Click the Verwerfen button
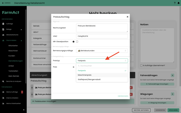181x113 pixels. [160, 110]
